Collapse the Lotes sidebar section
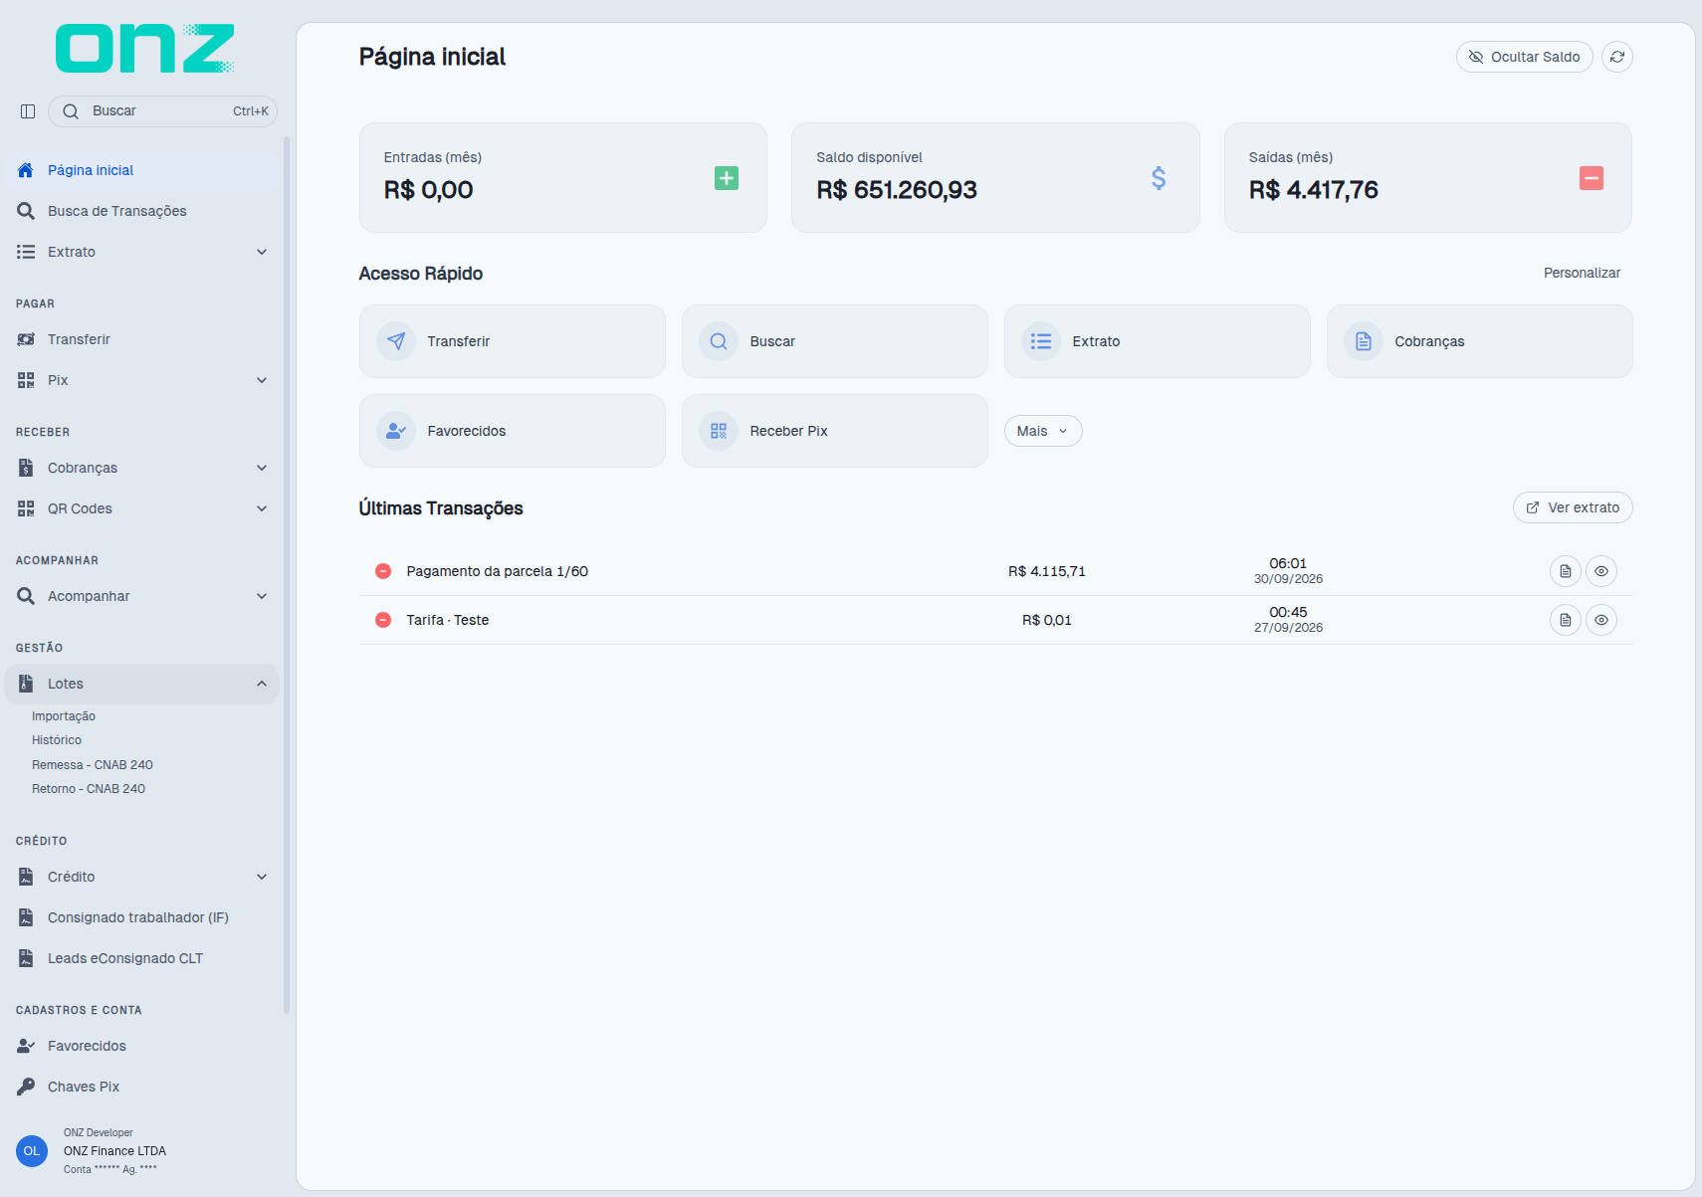This screenshot has width=1702, height=1197. [141, 684]
